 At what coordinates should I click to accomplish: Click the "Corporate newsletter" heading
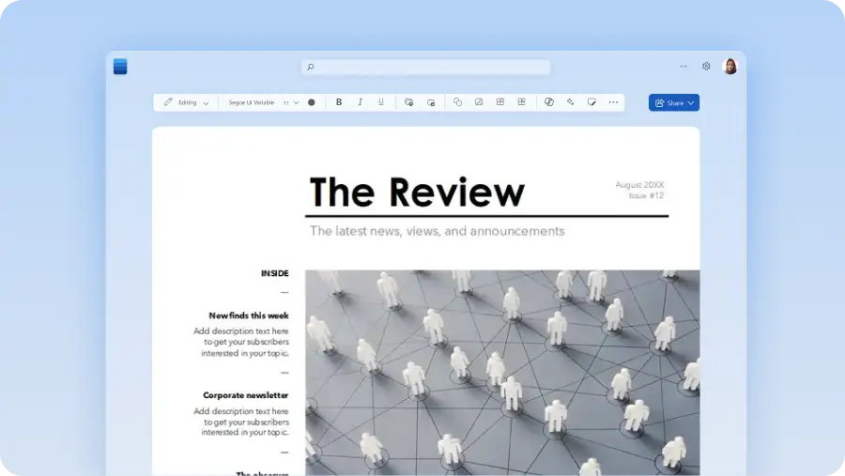246,395
